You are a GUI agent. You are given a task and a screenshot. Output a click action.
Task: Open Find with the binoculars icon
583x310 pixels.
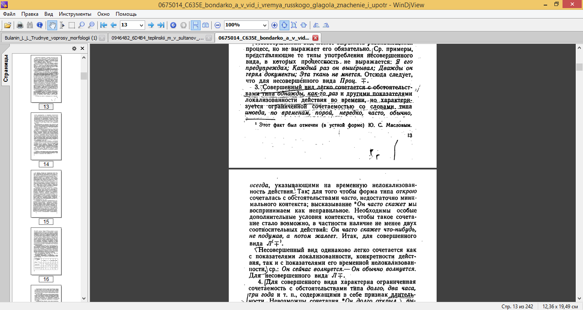point(30,25)
